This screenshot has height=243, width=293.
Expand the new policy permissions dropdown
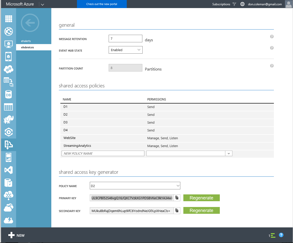point(229,153)
